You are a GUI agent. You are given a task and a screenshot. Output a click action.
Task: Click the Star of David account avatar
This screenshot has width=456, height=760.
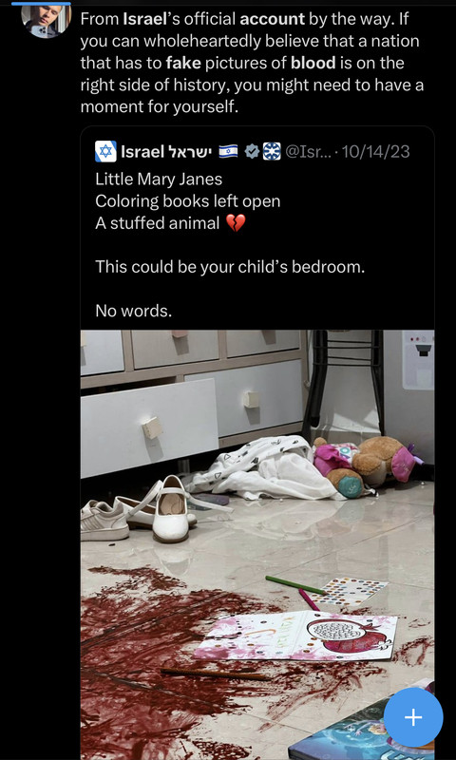(105, 152)
